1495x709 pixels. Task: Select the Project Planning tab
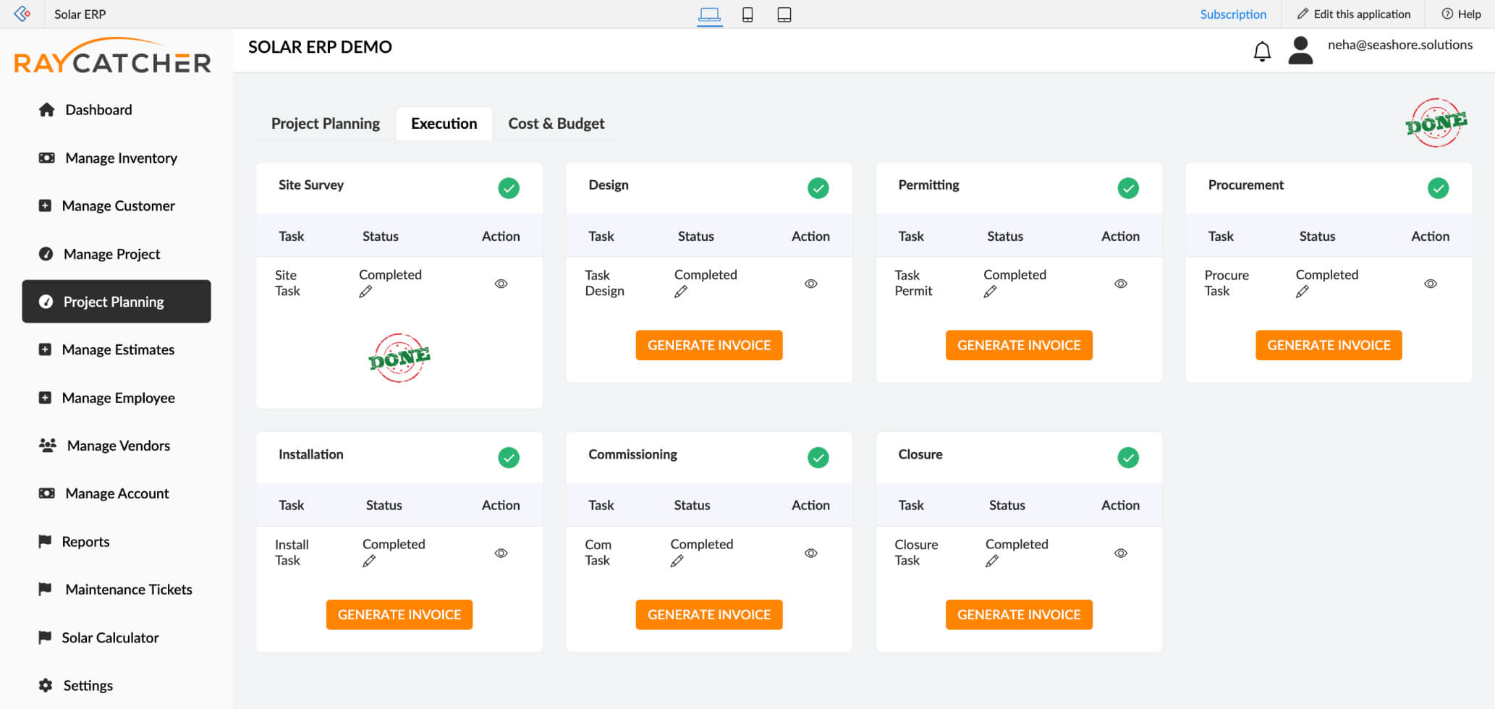tap(325, 123)
